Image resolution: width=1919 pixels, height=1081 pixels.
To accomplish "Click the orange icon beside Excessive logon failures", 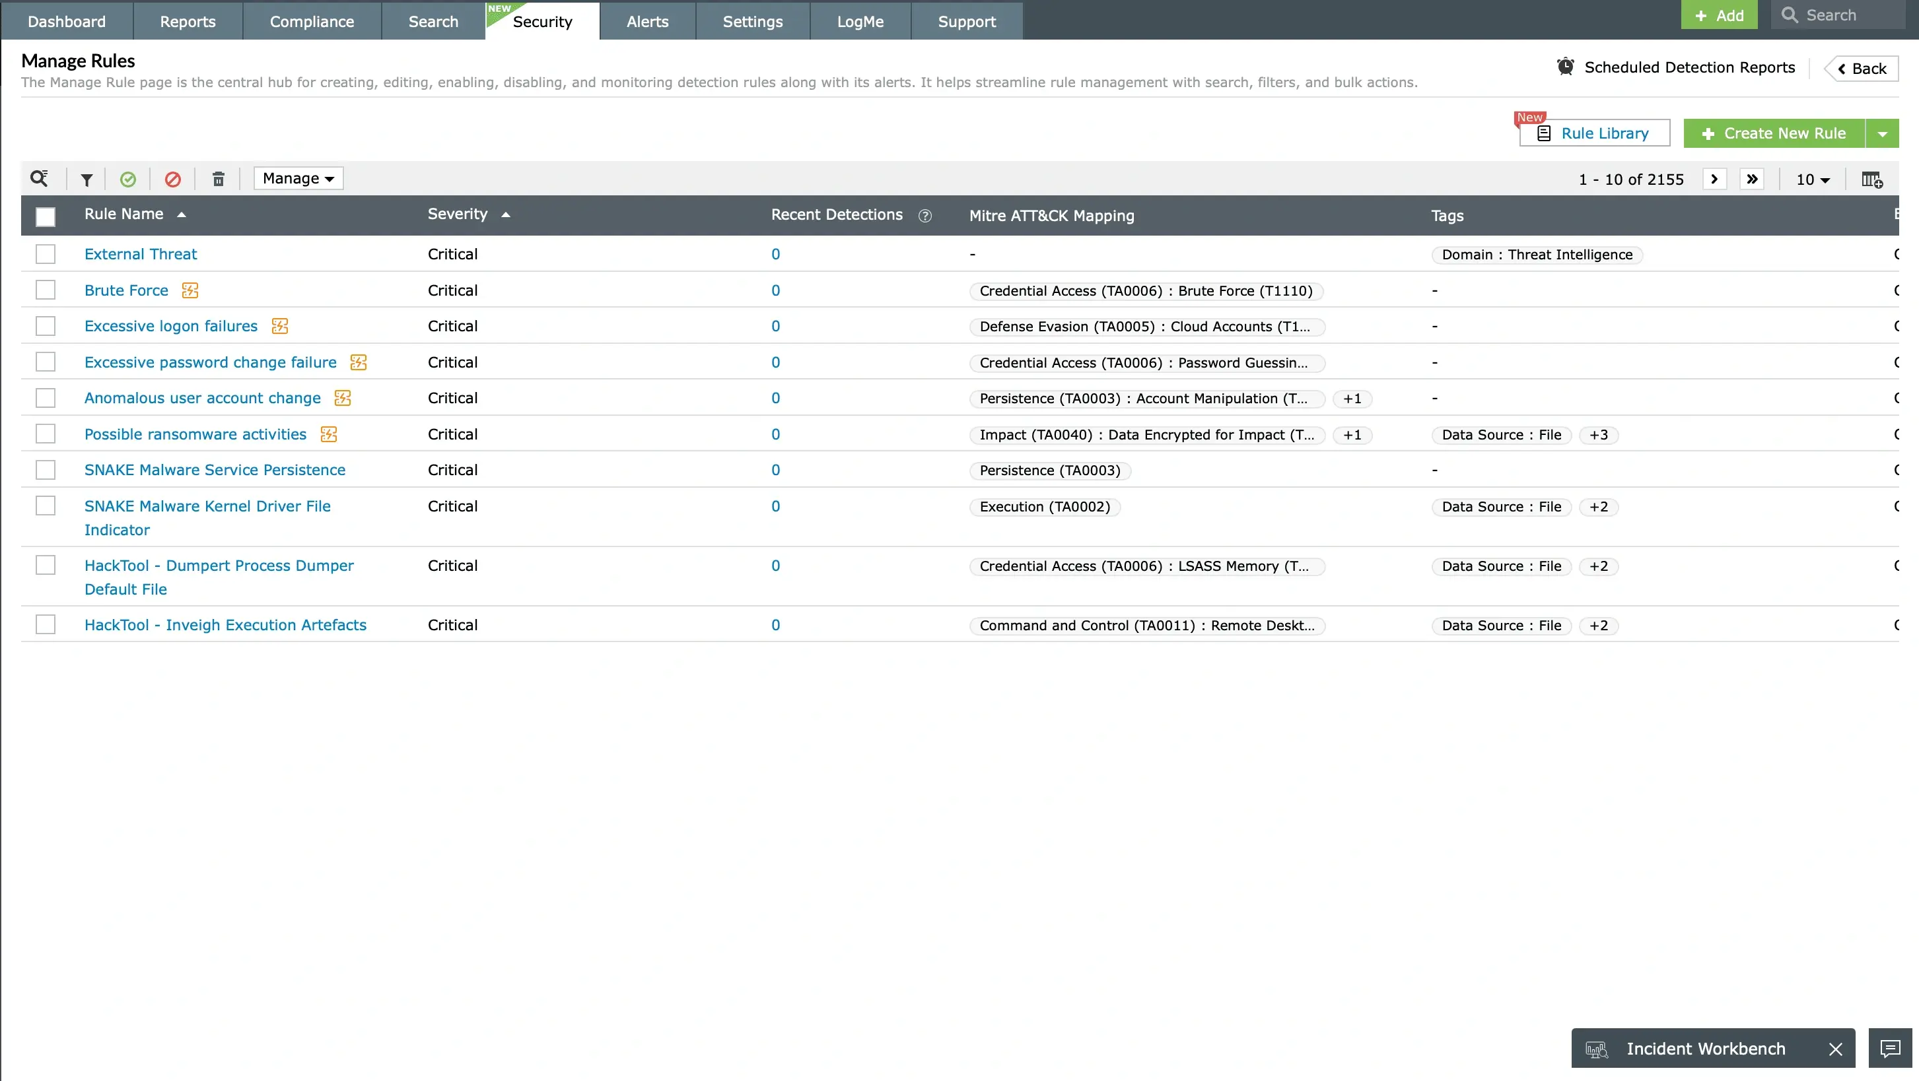I will [279, 326].
